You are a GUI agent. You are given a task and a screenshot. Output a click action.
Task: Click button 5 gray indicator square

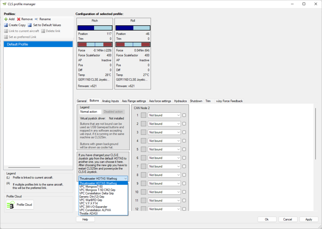(144, 149)
